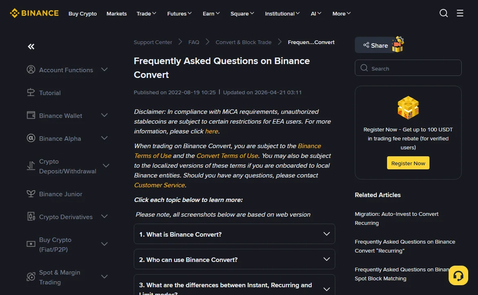
Task: Open the Trade dropdown menu
Action: click(x=146, y=14)
